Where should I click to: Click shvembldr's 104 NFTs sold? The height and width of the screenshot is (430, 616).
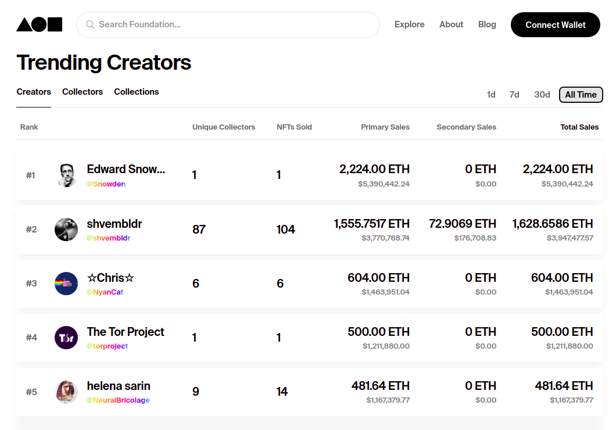[x=285, y=230]
